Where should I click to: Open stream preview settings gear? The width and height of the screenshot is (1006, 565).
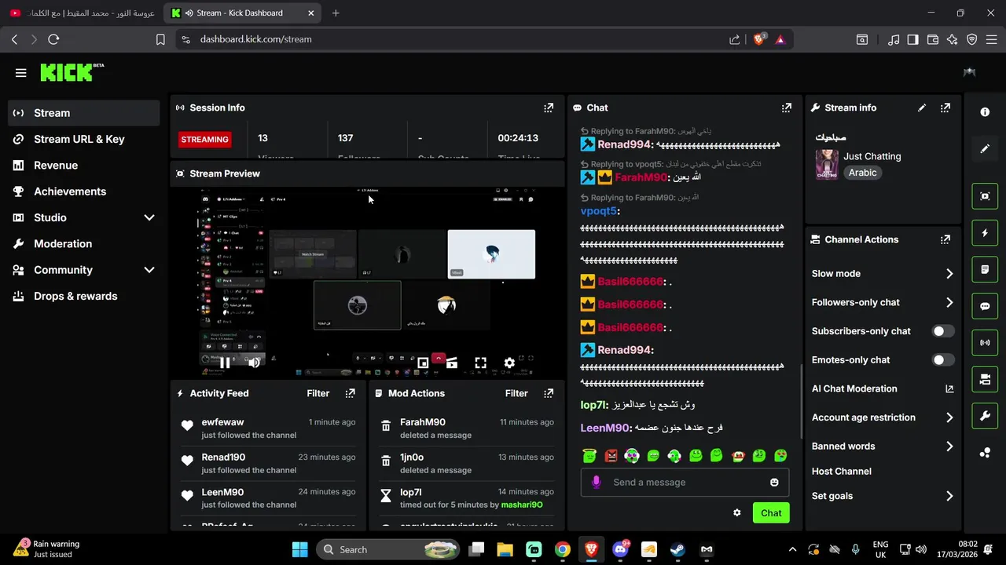[509, 363]
